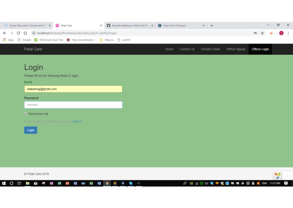Viewport: 293px width, 208px height.
Task: Click the browser address bar URL
Action: pyautogui.click(x=77, y=33)
